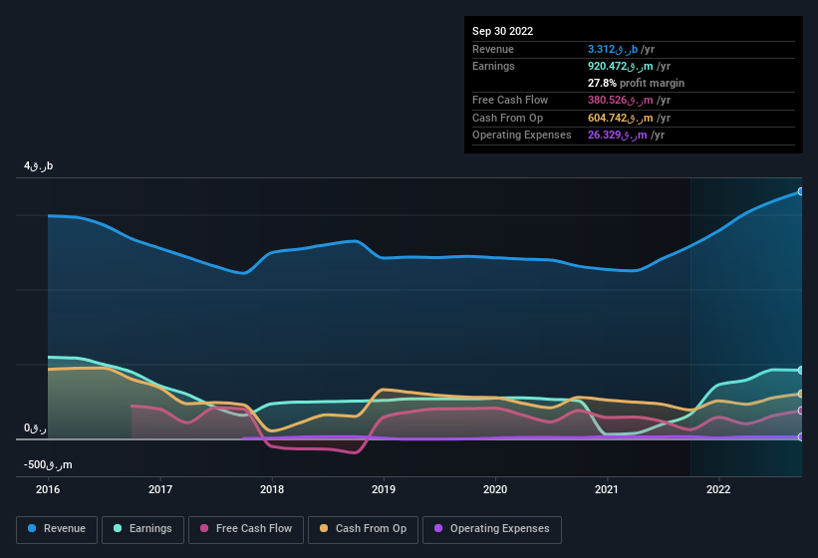This screenshot has height=558, width=818.
Task: Toggle the Earnings legend button
Action: pyautogui.click(x=142, y=529)
